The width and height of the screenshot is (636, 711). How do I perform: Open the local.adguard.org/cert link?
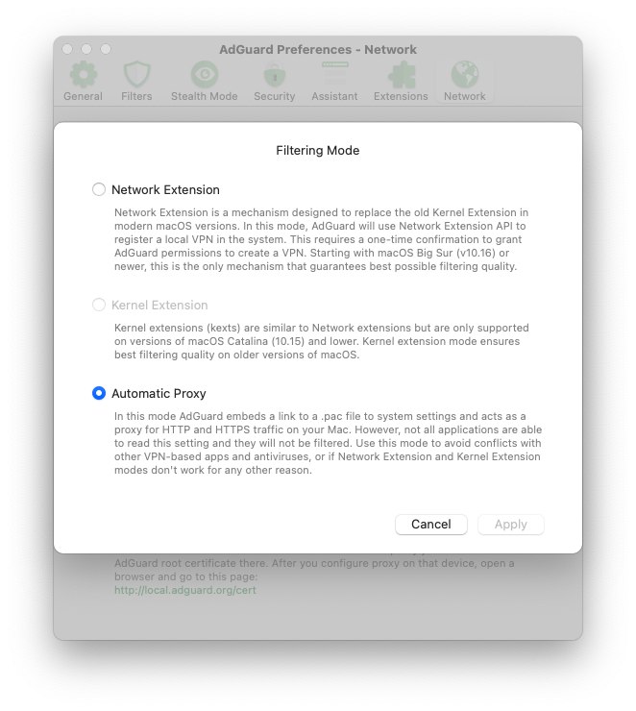[x=185, y=590]
